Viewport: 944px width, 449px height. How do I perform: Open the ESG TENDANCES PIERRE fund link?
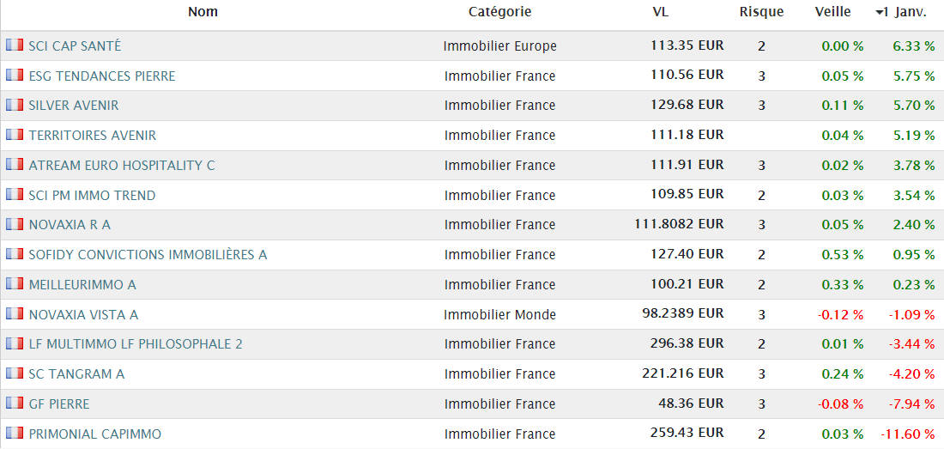click(x=101, y=76)
